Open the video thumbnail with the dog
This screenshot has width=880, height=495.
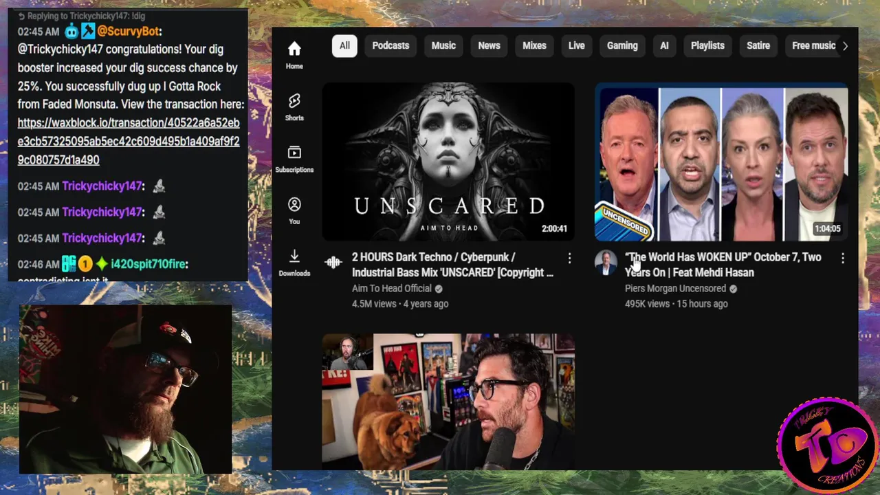(x=448, y=401)
